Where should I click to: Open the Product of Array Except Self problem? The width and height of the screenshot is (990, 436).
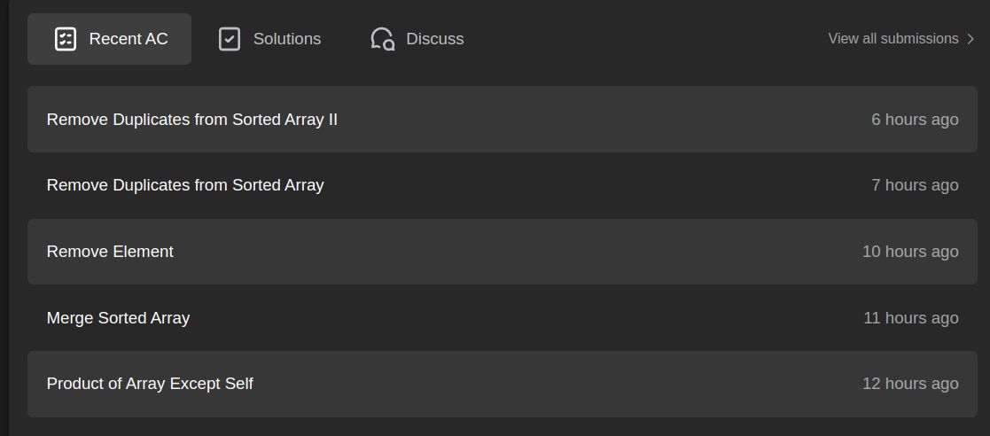[150, 384]
